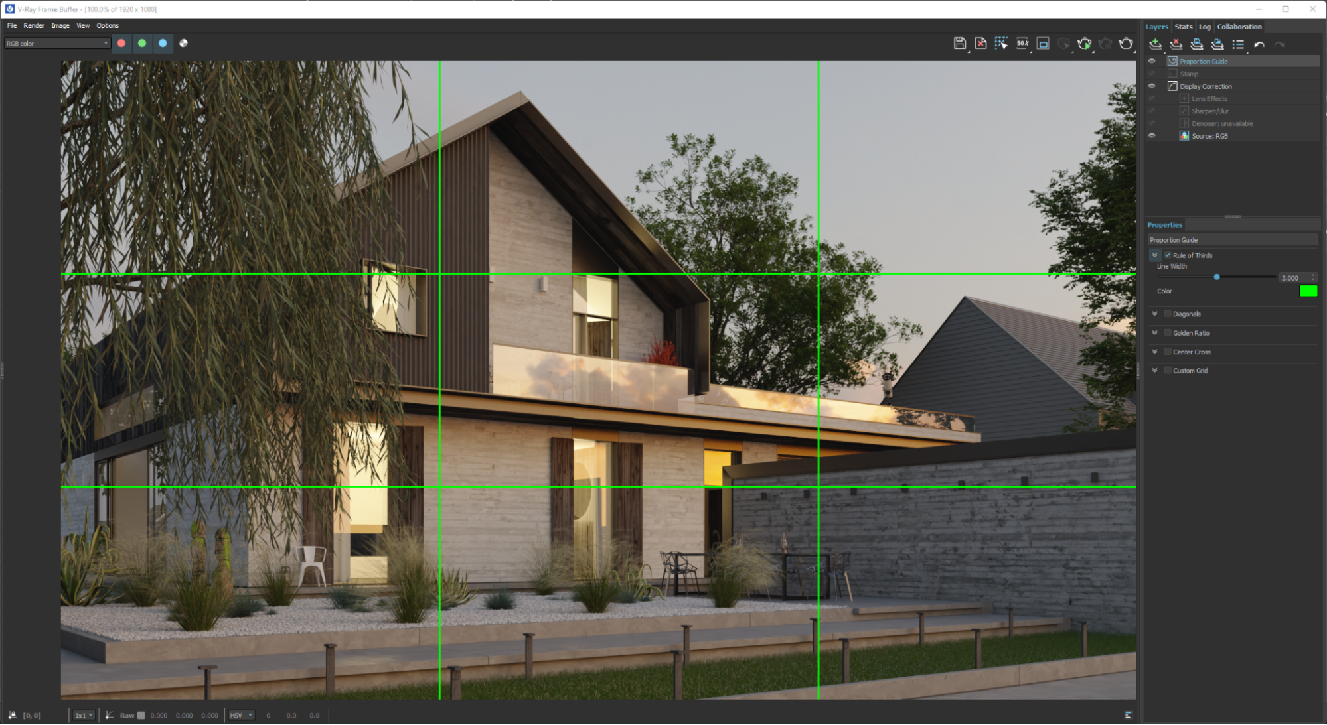1327x725 pixels.
Task: Isolate the red channel view
Action: [x=121, y=43]
